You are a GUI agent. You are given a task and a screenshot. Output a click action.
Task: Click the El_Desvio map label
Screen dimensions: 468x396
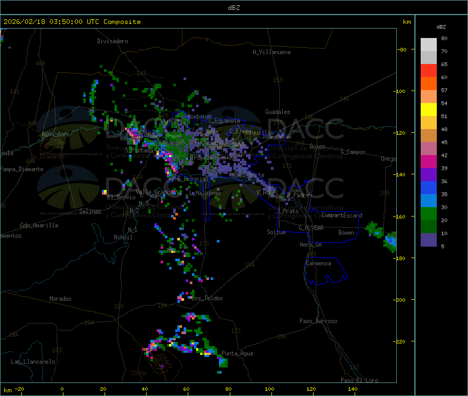click(x=121, y=197)
